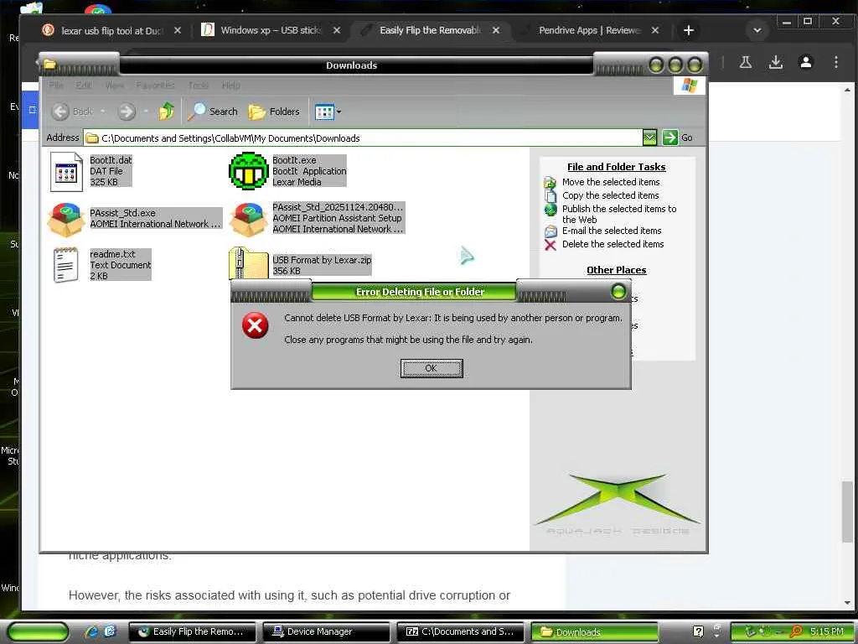Open Device Manager from taskbar
This screenshot has width=858, height=644.
tap(326, 632)
